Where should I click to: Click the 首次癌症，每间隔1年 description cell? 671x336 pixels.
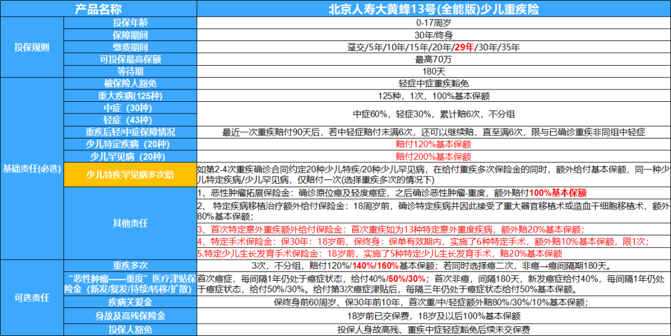coord(434,283)
